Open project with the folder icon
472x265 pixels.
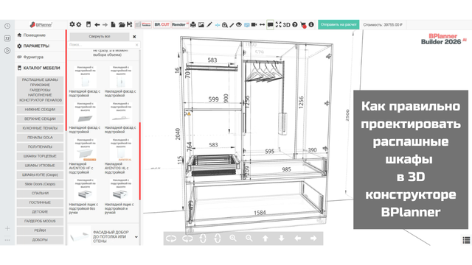coord(121,24)
